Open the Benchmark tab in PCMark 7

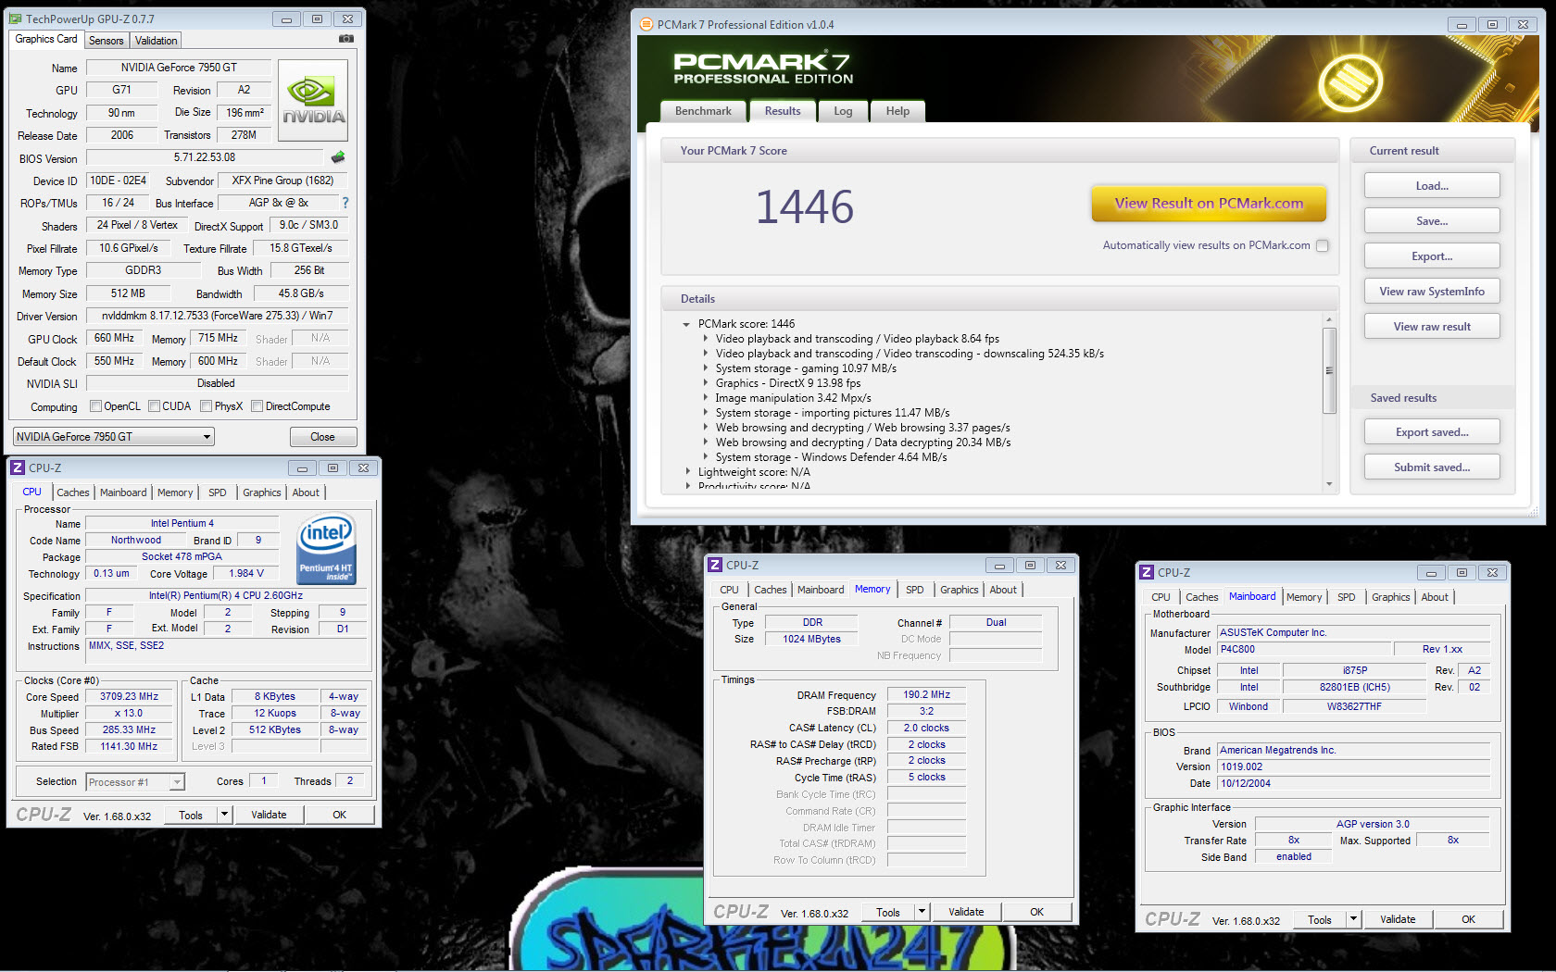[703, 111]
